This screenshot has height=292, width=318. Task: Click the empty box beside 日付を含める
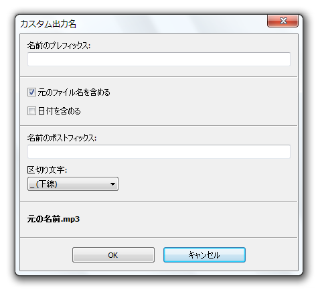tap(31, 111)
